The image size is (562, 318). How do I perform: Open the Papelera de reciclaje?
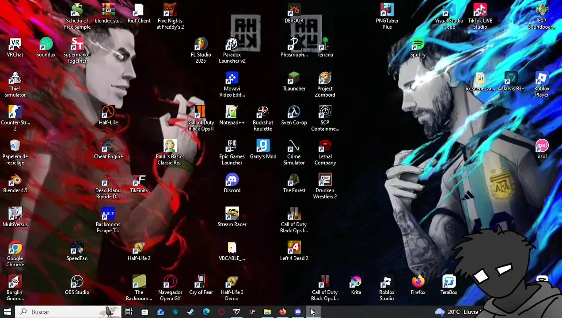(15, 152)
